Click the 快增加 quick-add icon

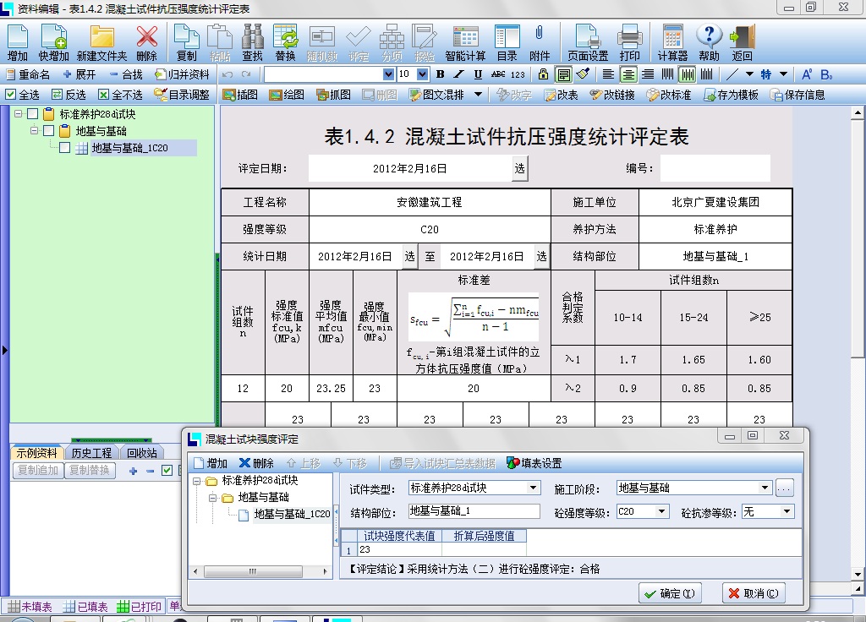pyautogui.click(x=53, y=42)
